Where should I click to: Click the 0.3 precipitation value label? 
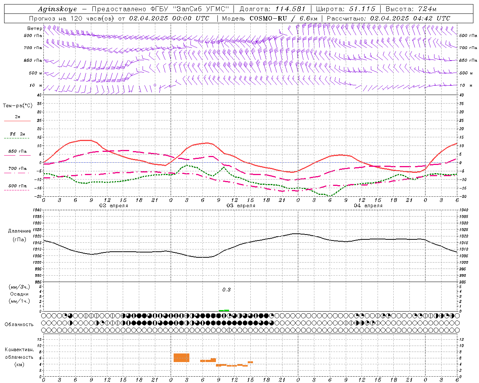(x=226, y=289)
